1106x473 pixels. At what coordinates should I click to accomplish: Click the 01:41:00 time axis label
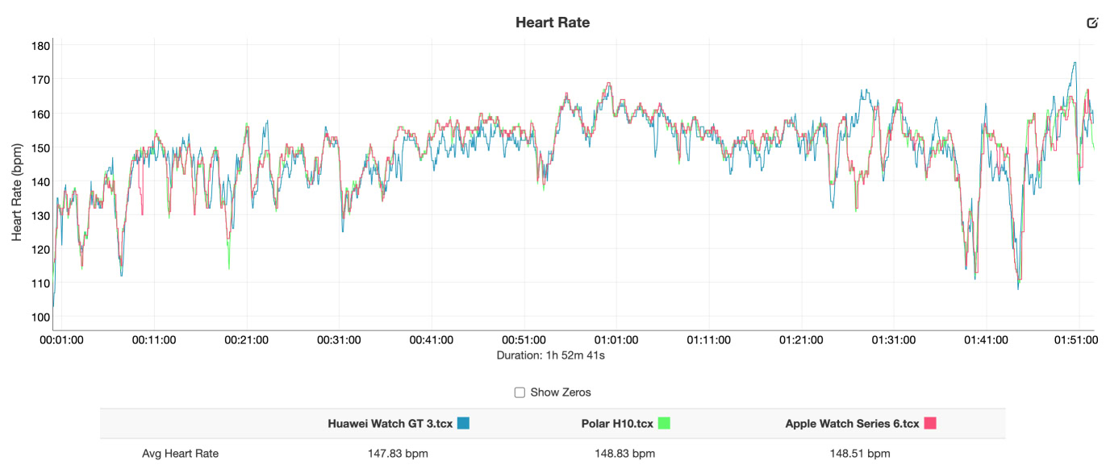pyautogui.click(x=987, y=340)
